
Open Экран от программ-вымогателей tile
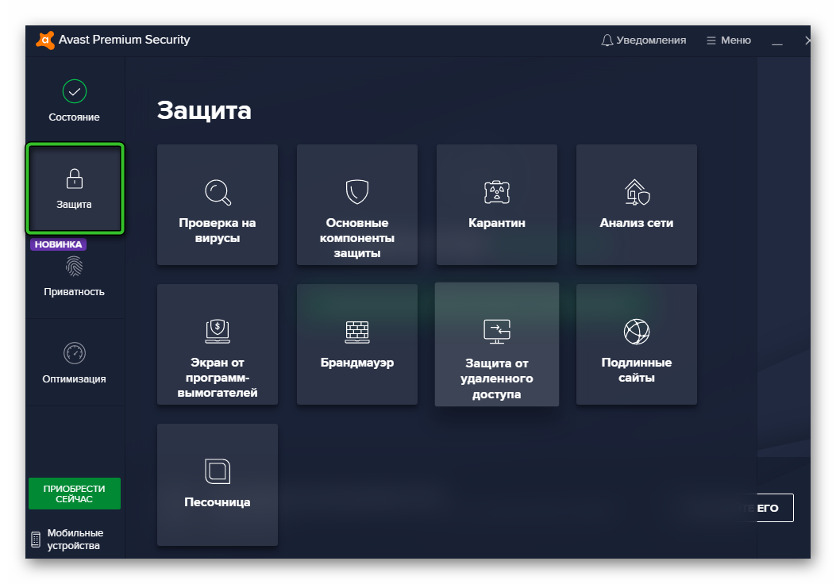218,344
